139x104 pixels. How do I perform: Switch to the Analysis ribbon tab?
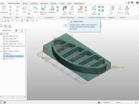(34, 3)
